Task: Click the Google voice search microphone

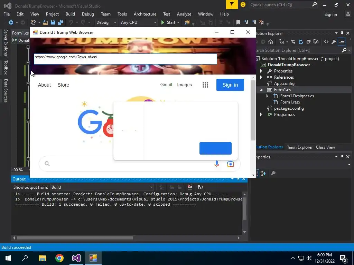Action: tap(217, 164)
